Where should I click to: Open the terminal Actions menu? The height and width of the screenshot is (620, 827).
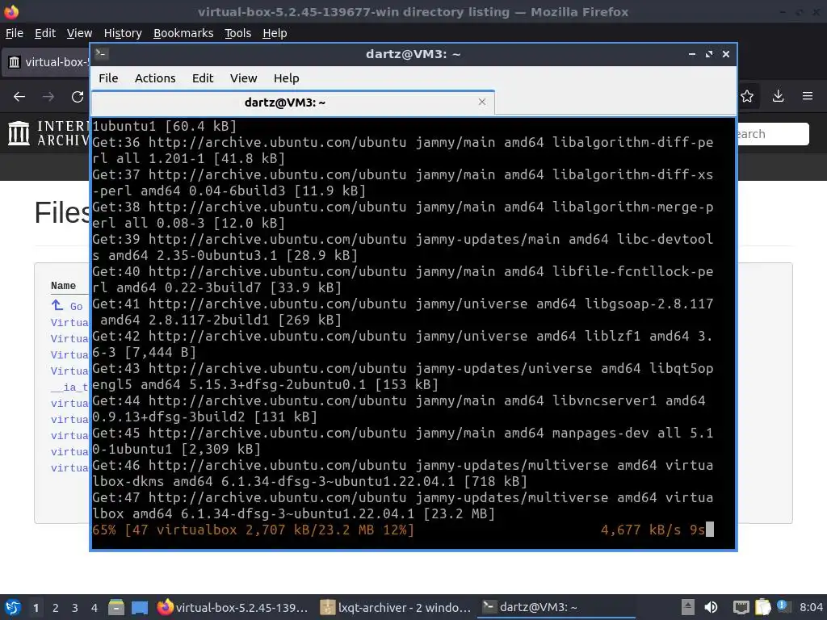pos(155,78)
